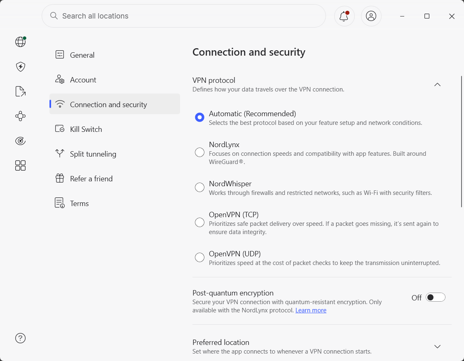Close the application window
This screenshot has width=464, height=361.
(x=452, y=16)
